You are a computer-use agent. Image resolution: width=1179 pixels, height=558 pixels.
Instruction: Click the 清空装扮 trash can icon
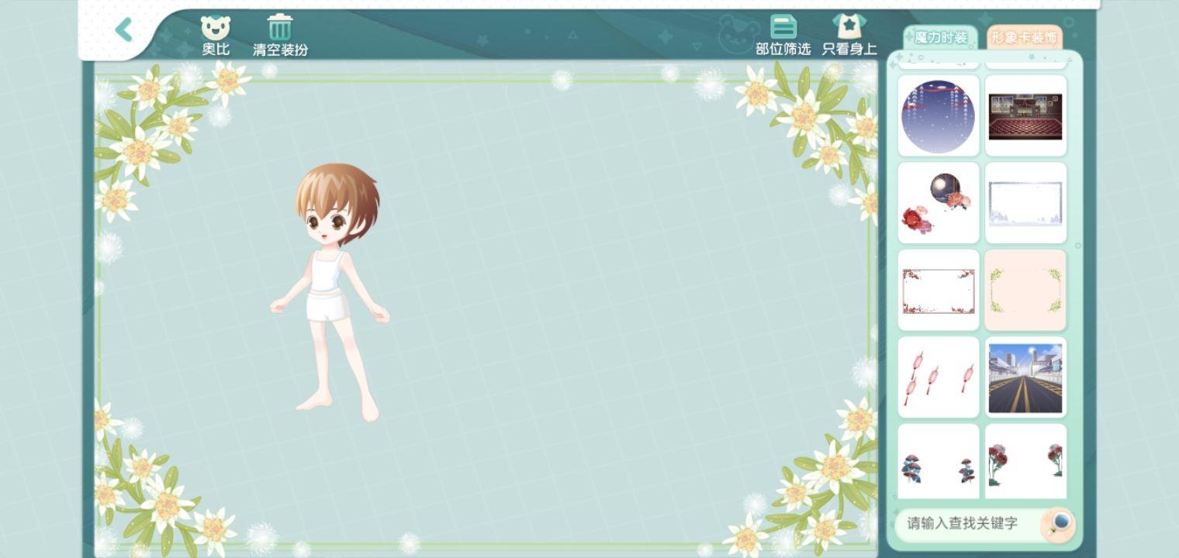(280, 28)
